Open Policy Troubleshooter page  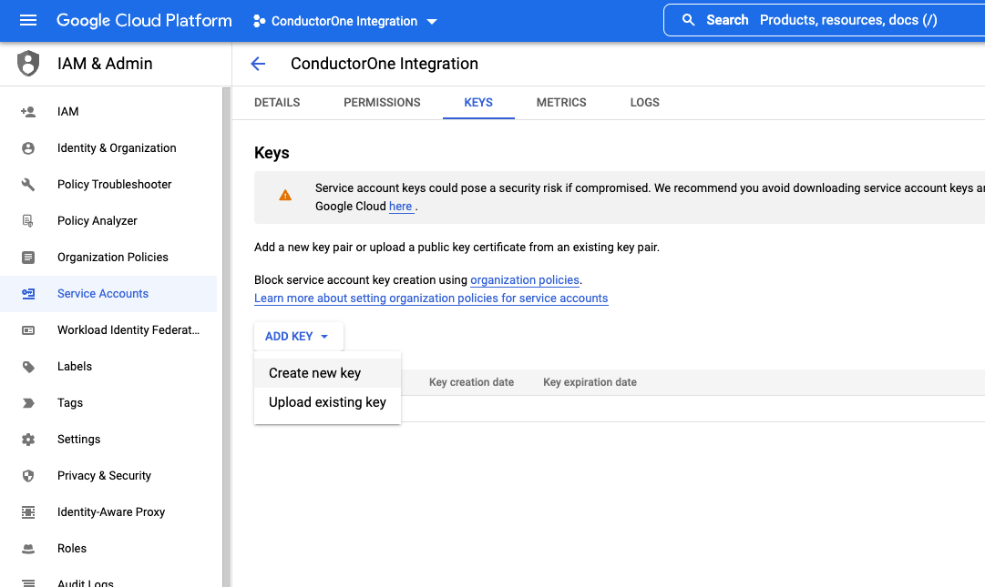[114, 185]
